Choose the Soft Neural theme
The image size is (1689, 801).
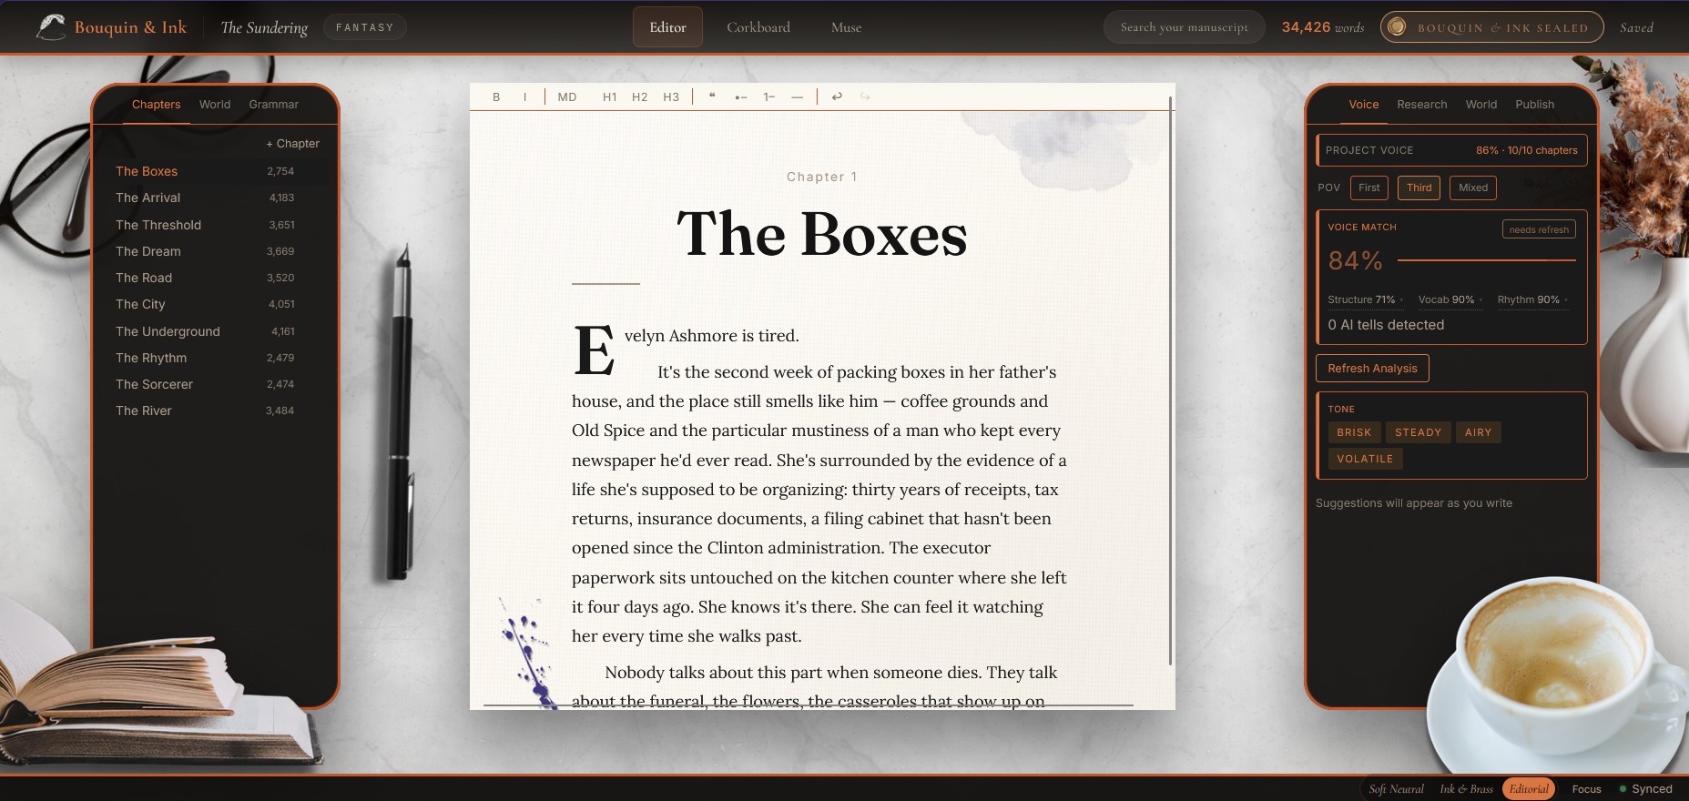pos(1396,789)
